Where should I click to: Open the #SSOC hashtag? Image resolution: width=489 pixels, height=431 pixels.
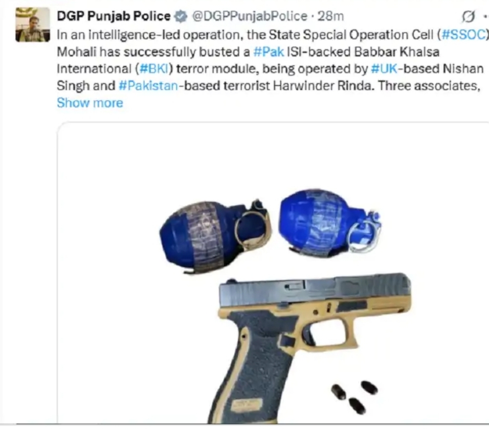click(463, 35)
